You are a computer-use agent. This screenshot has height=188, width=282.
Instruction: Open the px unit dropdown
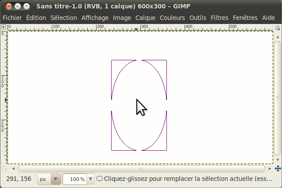[49, 179]
